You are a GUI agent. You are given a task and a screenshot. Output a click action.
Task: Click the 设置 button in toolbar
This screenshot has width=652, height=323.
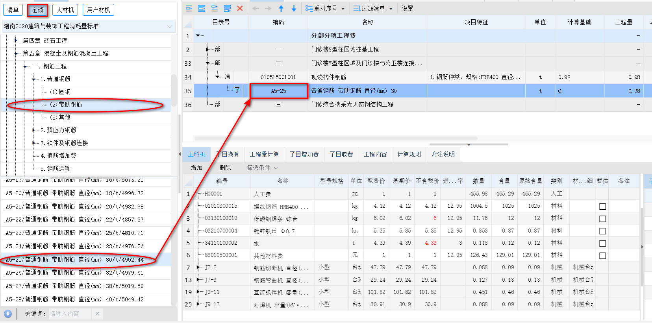[x=407, y=8]
